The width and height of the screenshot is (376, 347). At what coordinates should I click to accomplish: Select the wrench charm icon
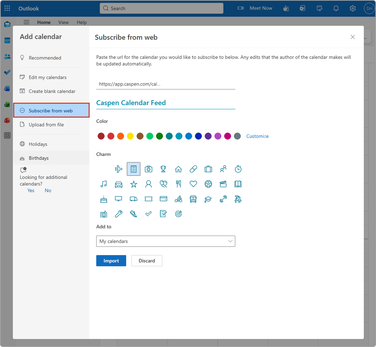[118, 214]
